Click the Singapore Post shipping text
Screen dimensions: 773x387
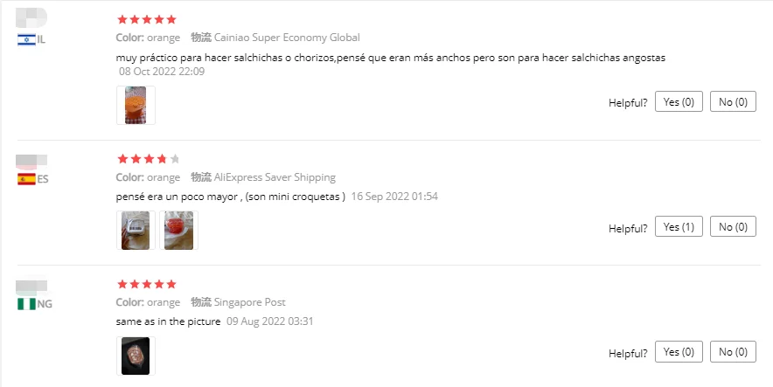(249, 302)
